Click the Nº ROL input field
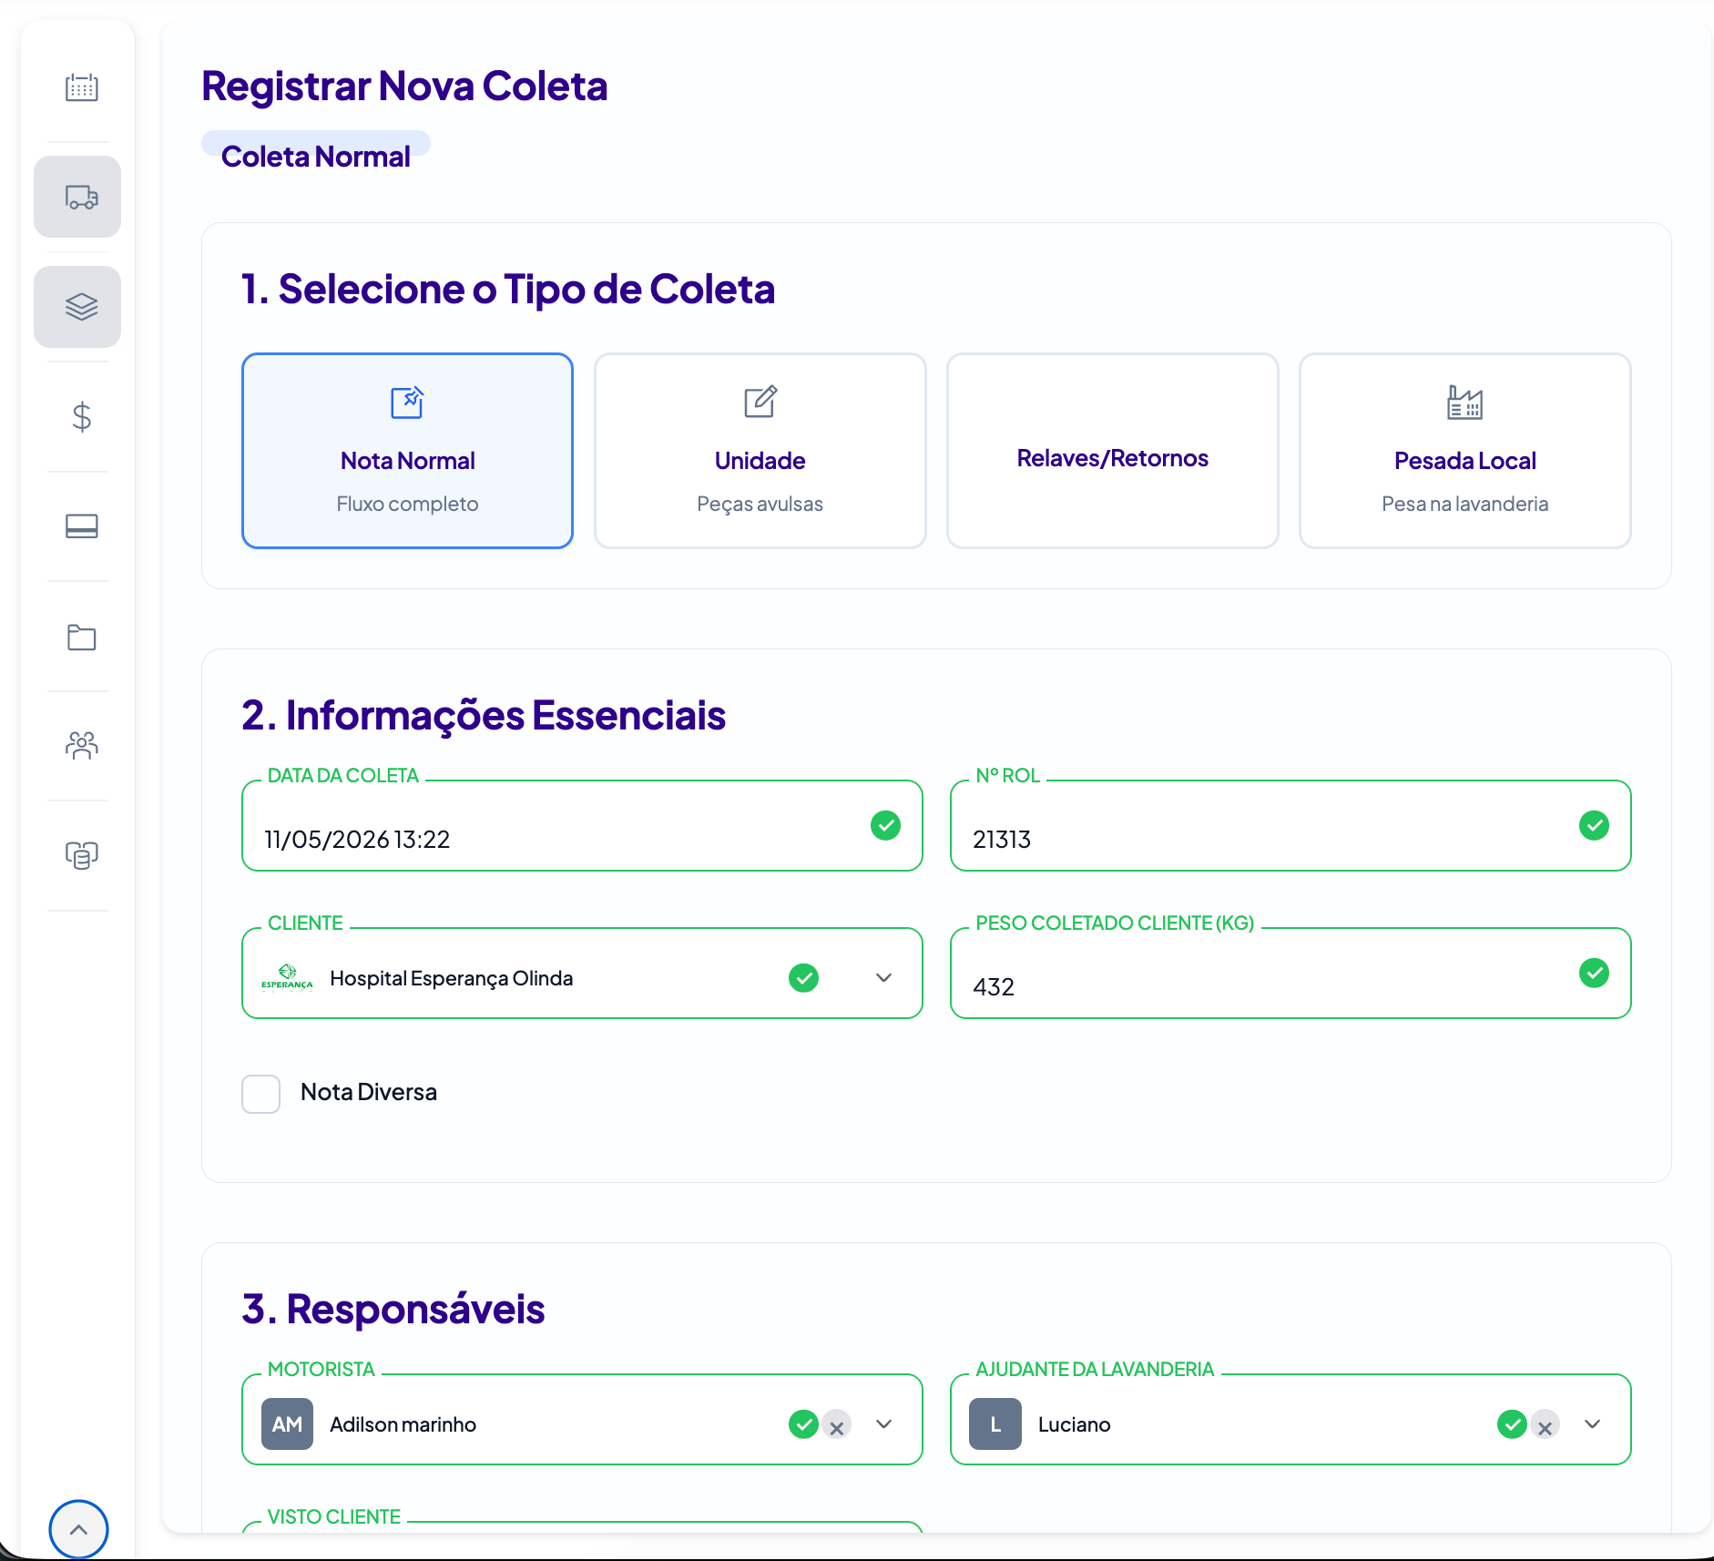The width and height of the screenshot is (1714, 1561). 1291,826
